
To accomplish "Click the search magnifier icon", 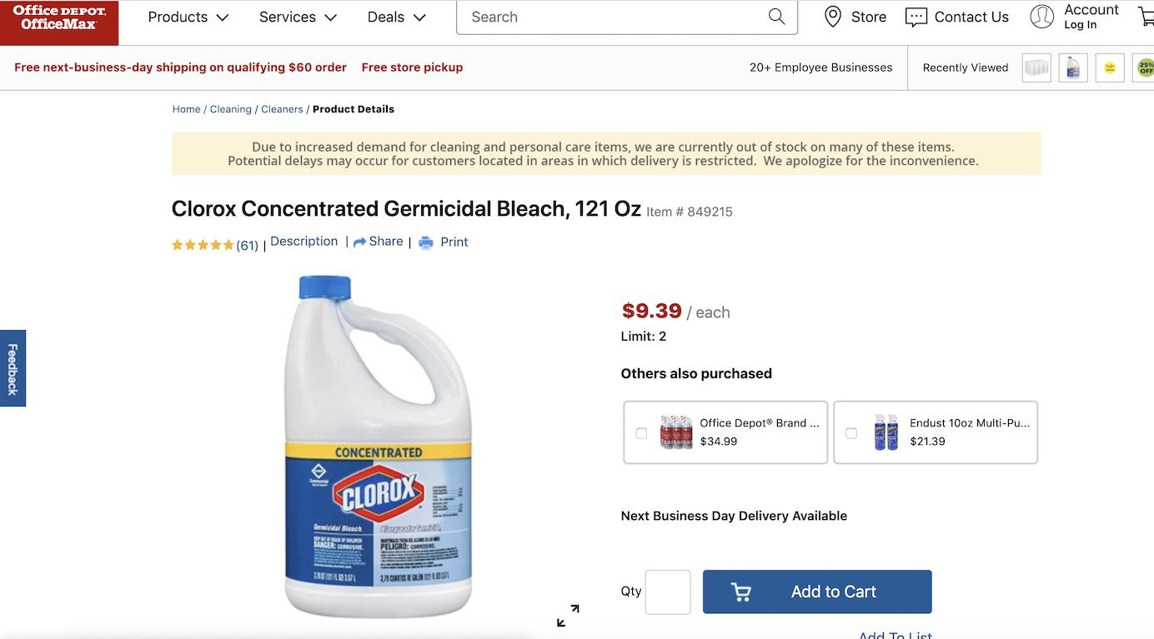I will (x=776, y=17).
